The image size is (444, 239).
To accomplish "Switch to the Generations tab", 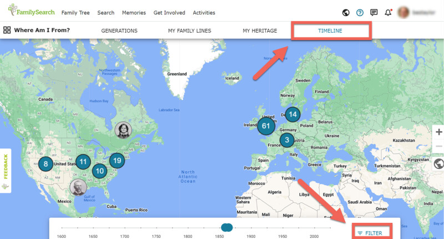I will pyautogui.click(x=119, y=31).
